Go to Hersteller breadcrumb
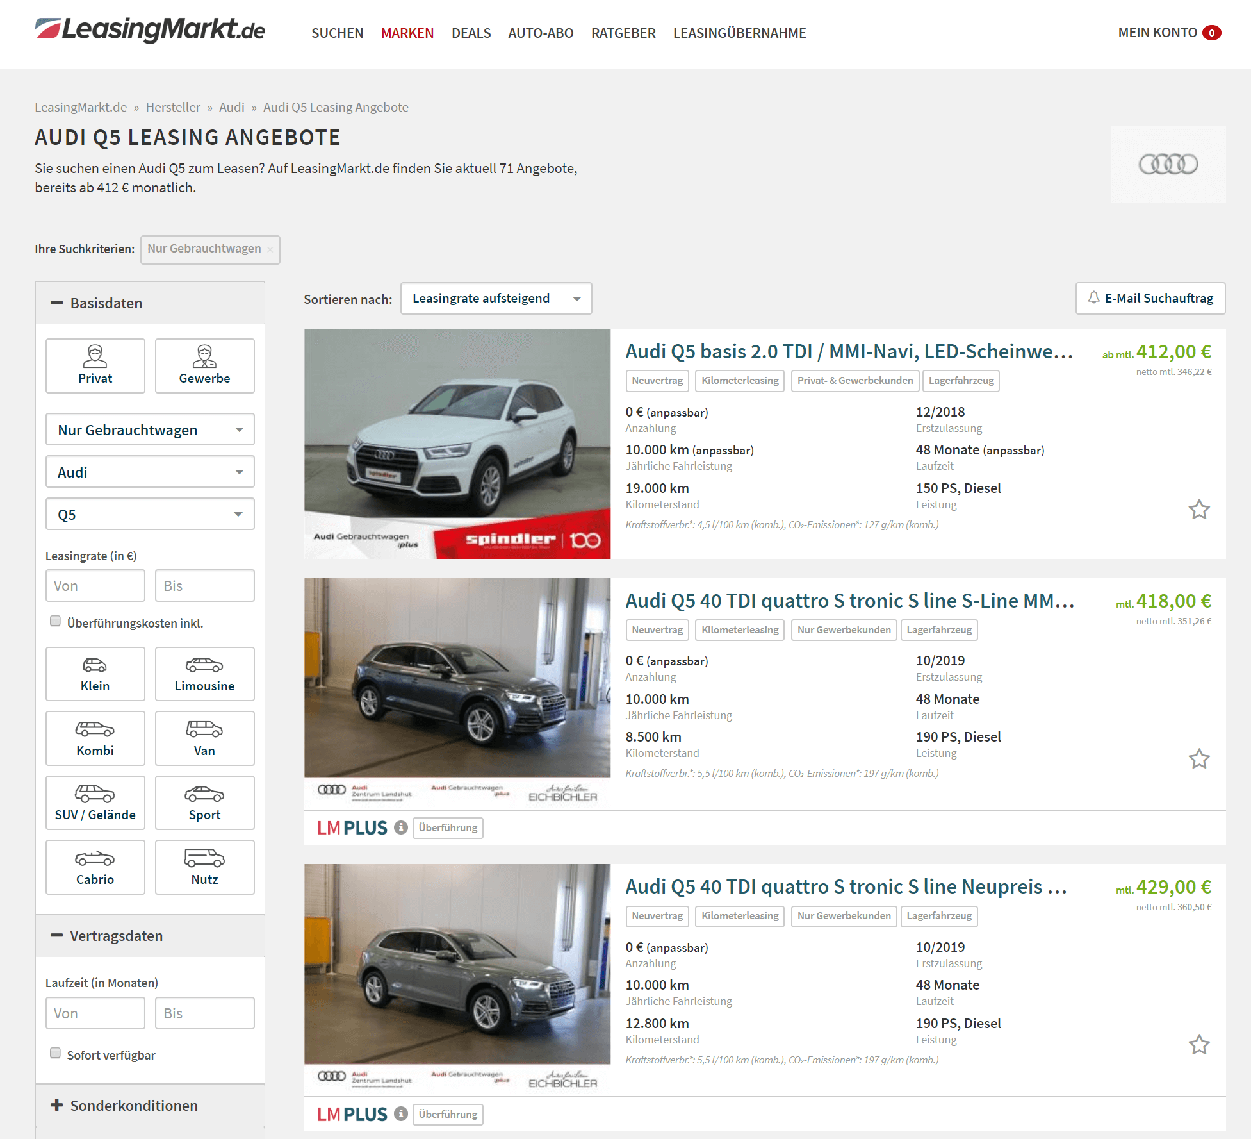 click(x=173, y=107)
